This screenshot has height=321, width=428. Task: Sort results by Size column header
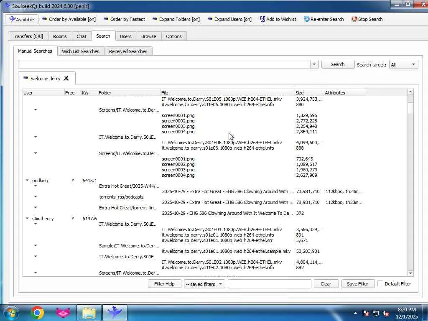[x=309, y=93]
